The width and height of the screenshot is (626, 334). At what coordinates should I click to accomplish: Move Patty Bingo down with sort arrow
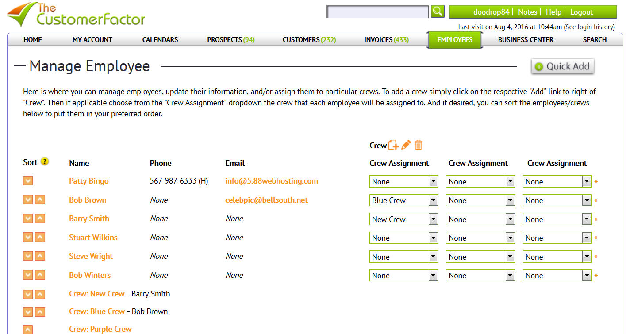click(28, 181)
